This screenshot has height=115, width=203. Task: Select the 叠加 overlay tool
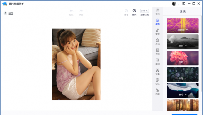coord(157,62)
